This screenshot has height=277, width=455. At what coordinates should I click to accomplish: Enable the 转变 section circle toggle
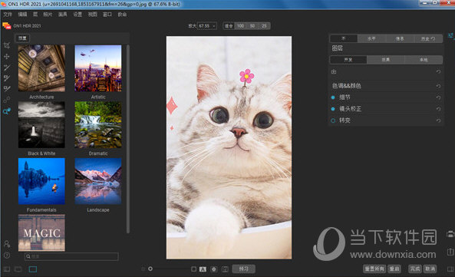click(x=333, y=120)
